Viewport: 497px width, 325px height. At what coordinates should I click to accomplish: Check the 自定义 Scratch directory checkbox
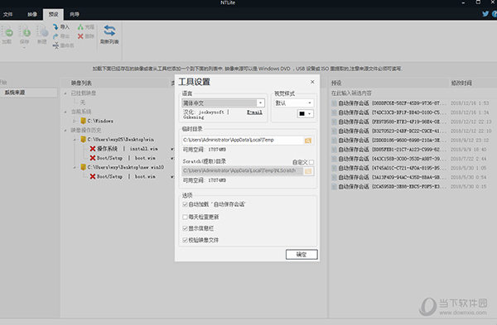(311, 162)
